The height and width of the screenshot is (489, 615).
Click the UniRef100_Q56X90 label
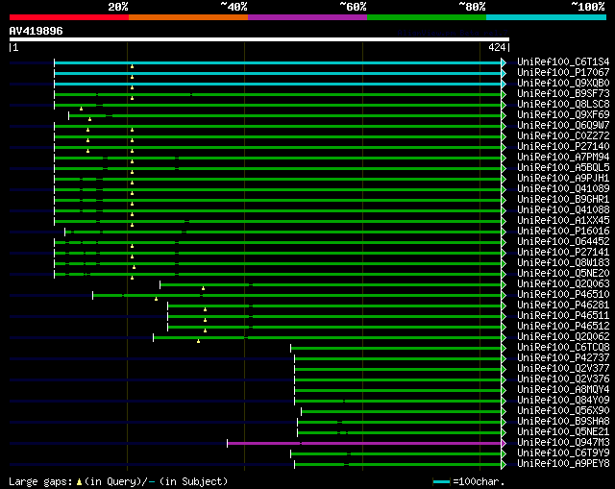[563, 411]
